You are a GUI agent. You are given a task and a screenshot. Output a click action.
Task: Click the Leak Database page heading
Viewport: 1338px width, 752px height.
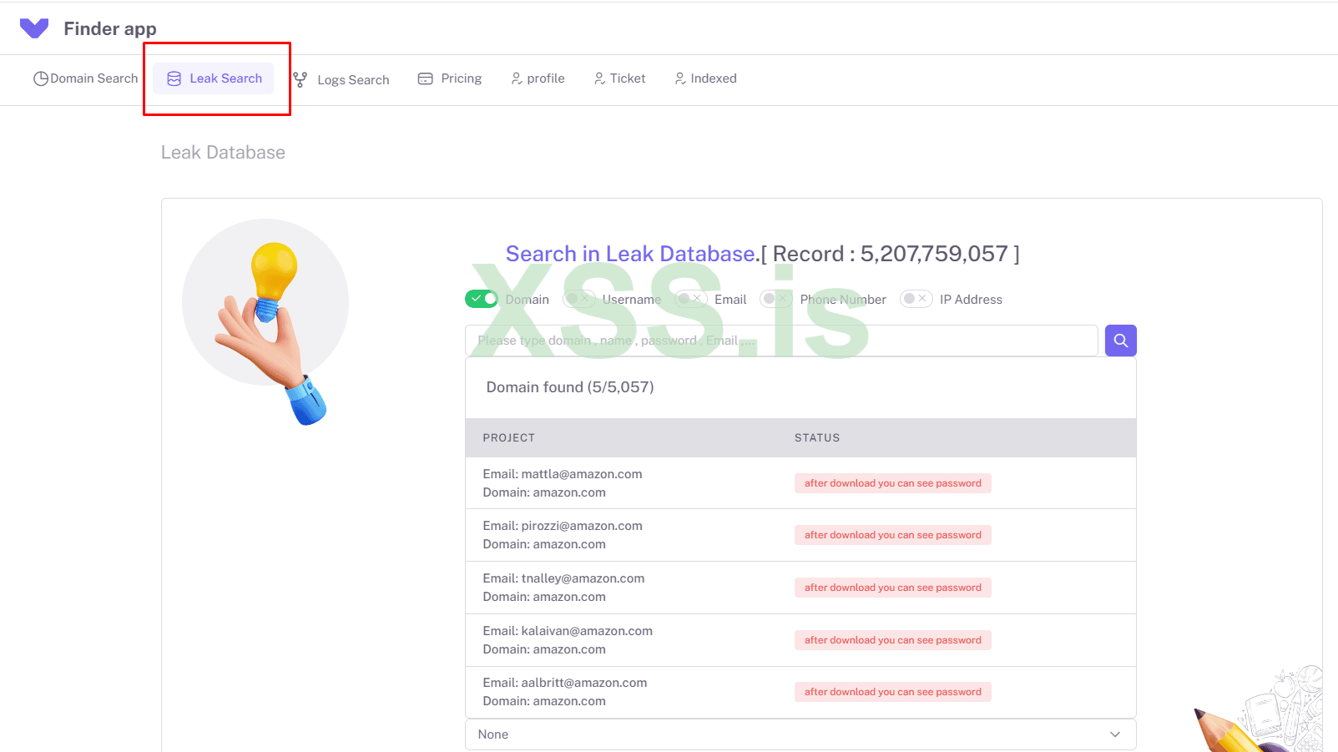point(223,153)
